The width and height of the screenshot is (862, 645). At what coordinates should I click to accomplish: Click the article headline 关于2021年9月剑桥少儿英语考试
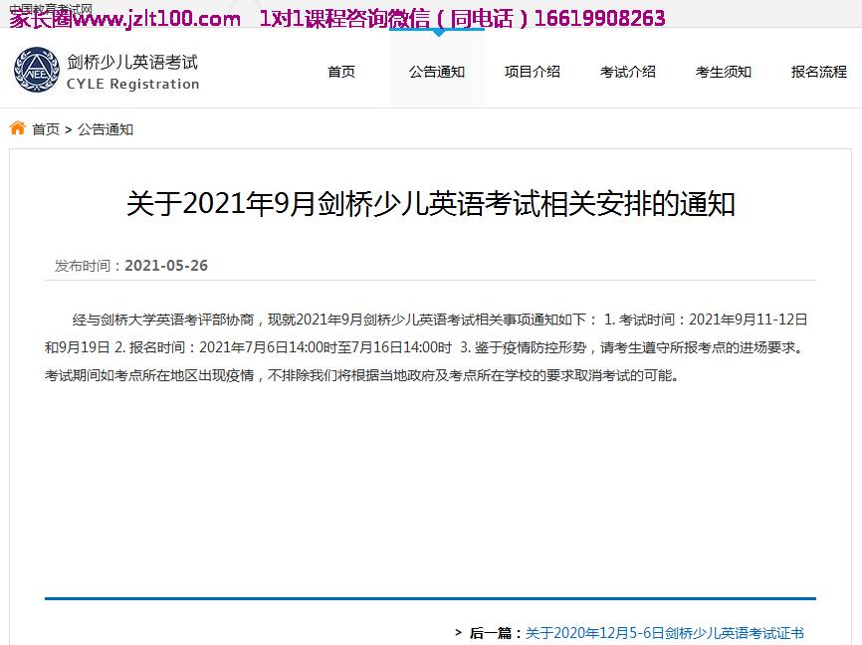[431, 204]
